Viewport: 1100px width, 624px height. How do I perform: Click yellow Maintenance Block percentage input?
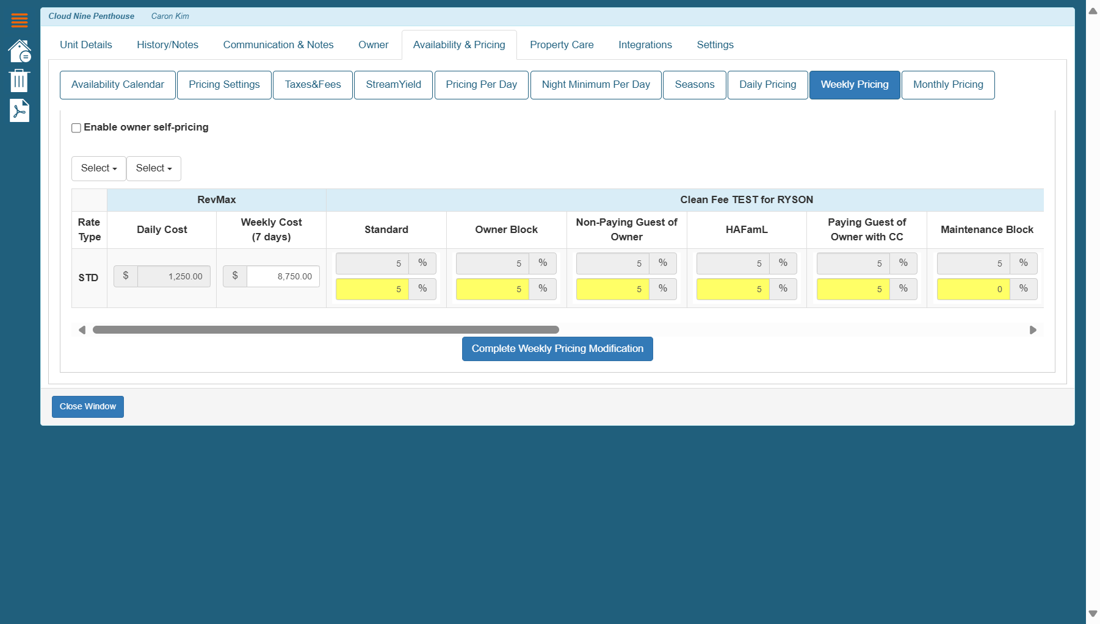click(974, 289)
